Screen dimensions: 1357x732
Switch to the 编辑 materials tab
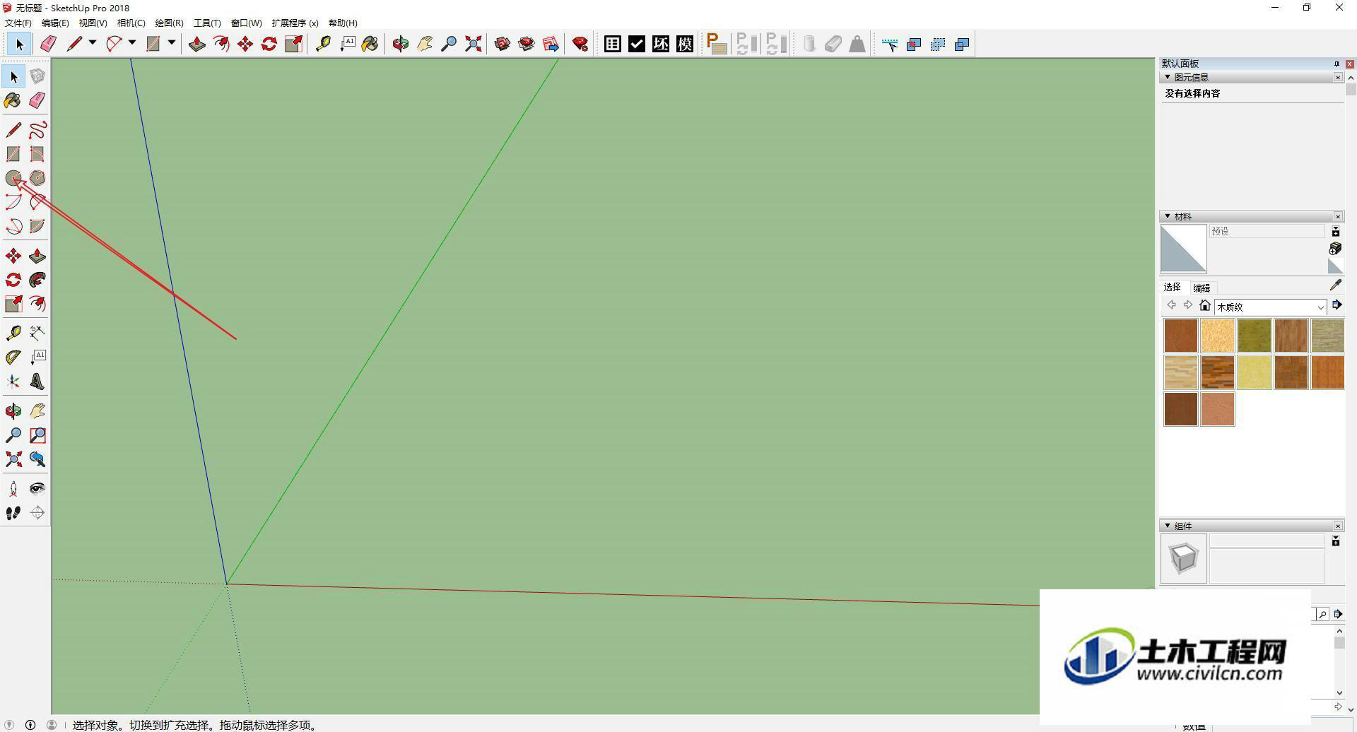click(1202, 288)
